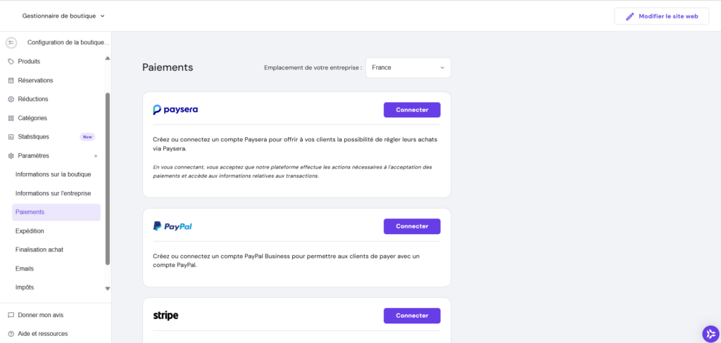Click the Produits tag icon
The image size is (721, 343).
tap(11, 61)
